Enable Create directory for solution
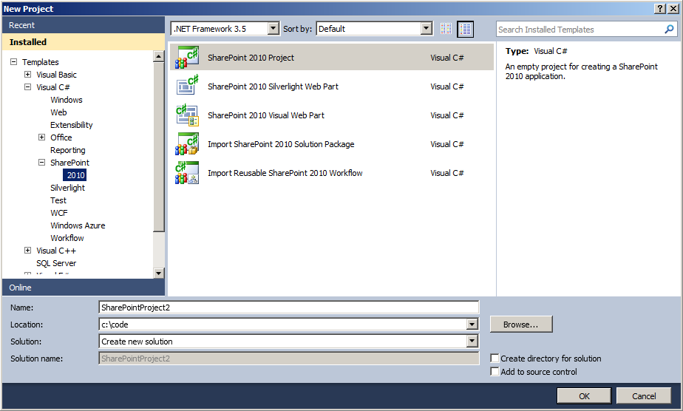This screenshot has height=411, width=683. pyautogui.click(x=495, y=359)
